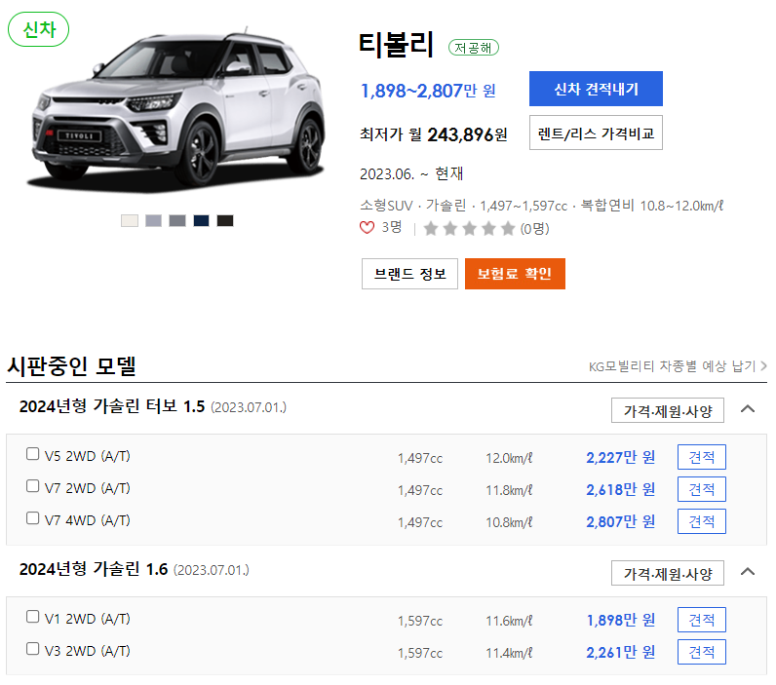Click the 신차 badge
The height and width of the screenshot is (685, 776).
(39, 29)
